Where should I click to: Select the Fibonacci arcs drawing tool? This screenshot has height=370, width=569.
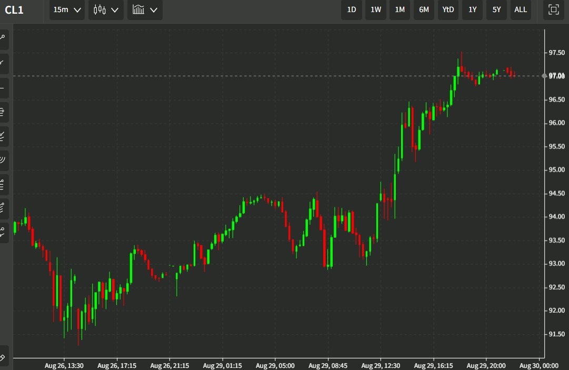3,159
